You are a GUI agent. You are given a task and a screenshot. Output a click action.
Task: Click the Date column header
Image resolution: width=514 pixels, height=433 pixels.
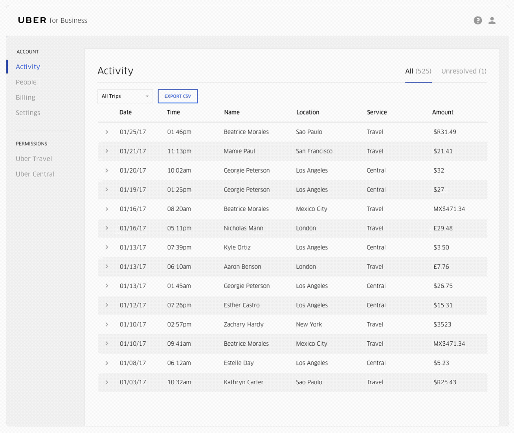(x=125, y=112)
